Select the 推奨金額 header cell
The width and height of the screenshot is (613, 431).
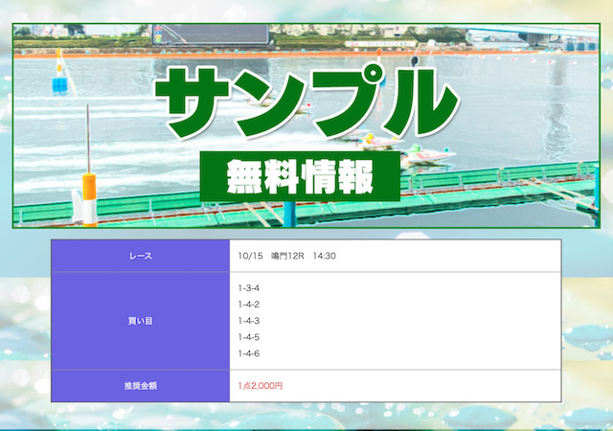(141, 386)
